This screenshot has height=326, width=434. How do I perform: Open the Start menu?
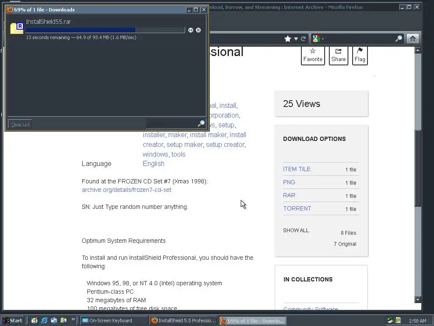coord(13,320)
